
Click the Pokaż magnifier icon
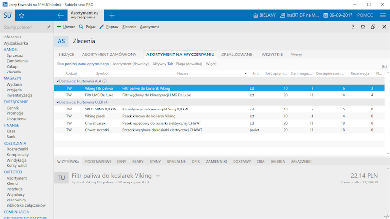[x=81, y=27]
